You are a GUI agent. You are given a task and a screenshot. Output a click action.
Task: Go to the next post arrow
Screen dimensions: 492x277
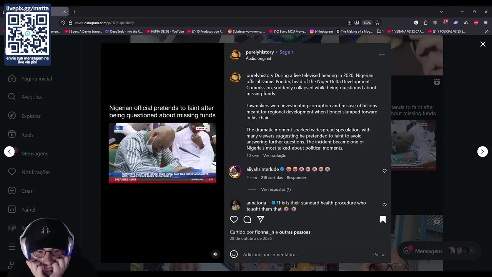click(482, 152)
